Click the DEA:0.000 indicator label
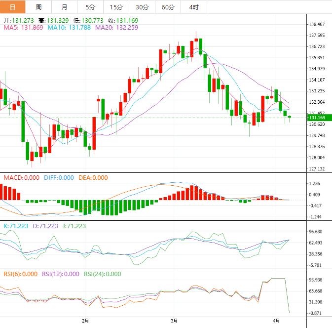The image size is (332, 328). 93,178
